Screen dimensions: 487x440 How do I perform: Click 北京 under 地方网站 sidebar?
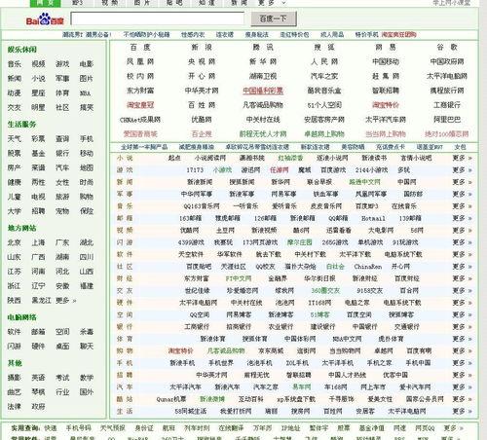[15, 242]
